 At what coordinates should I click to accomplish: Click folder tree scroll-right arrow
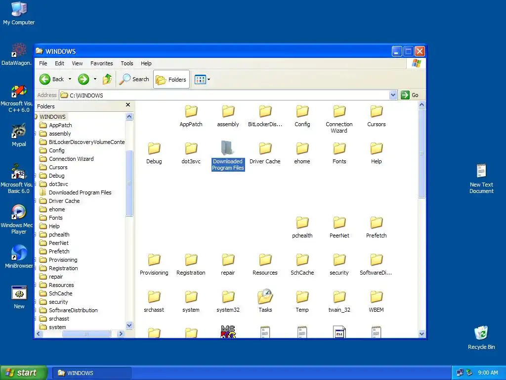click(121, 334)
